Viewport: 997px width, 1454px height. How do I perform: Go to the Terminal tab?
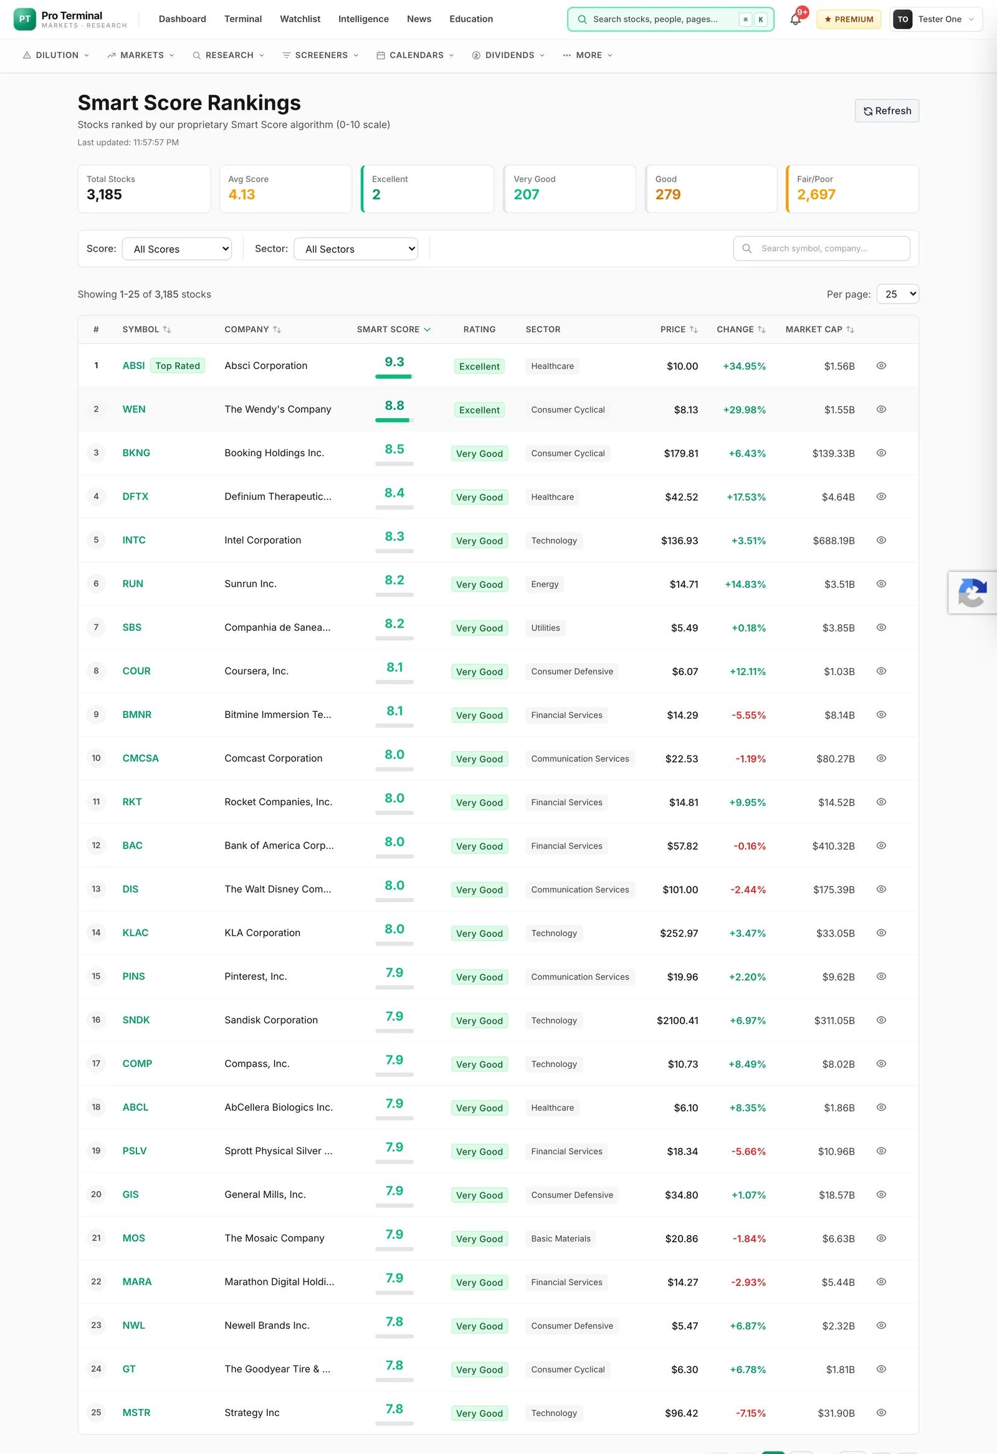point(242,19)
